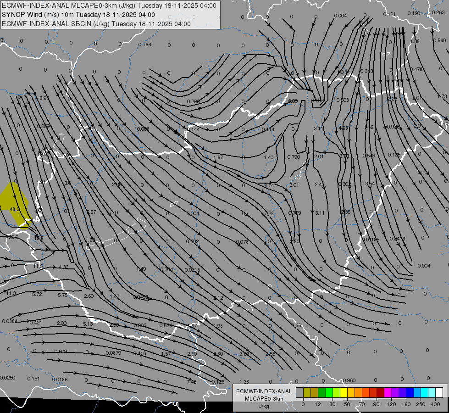Click the 'ECMWF-INDEX-ANAL SBCIN (J/kg)' header line

coord(96,24)
